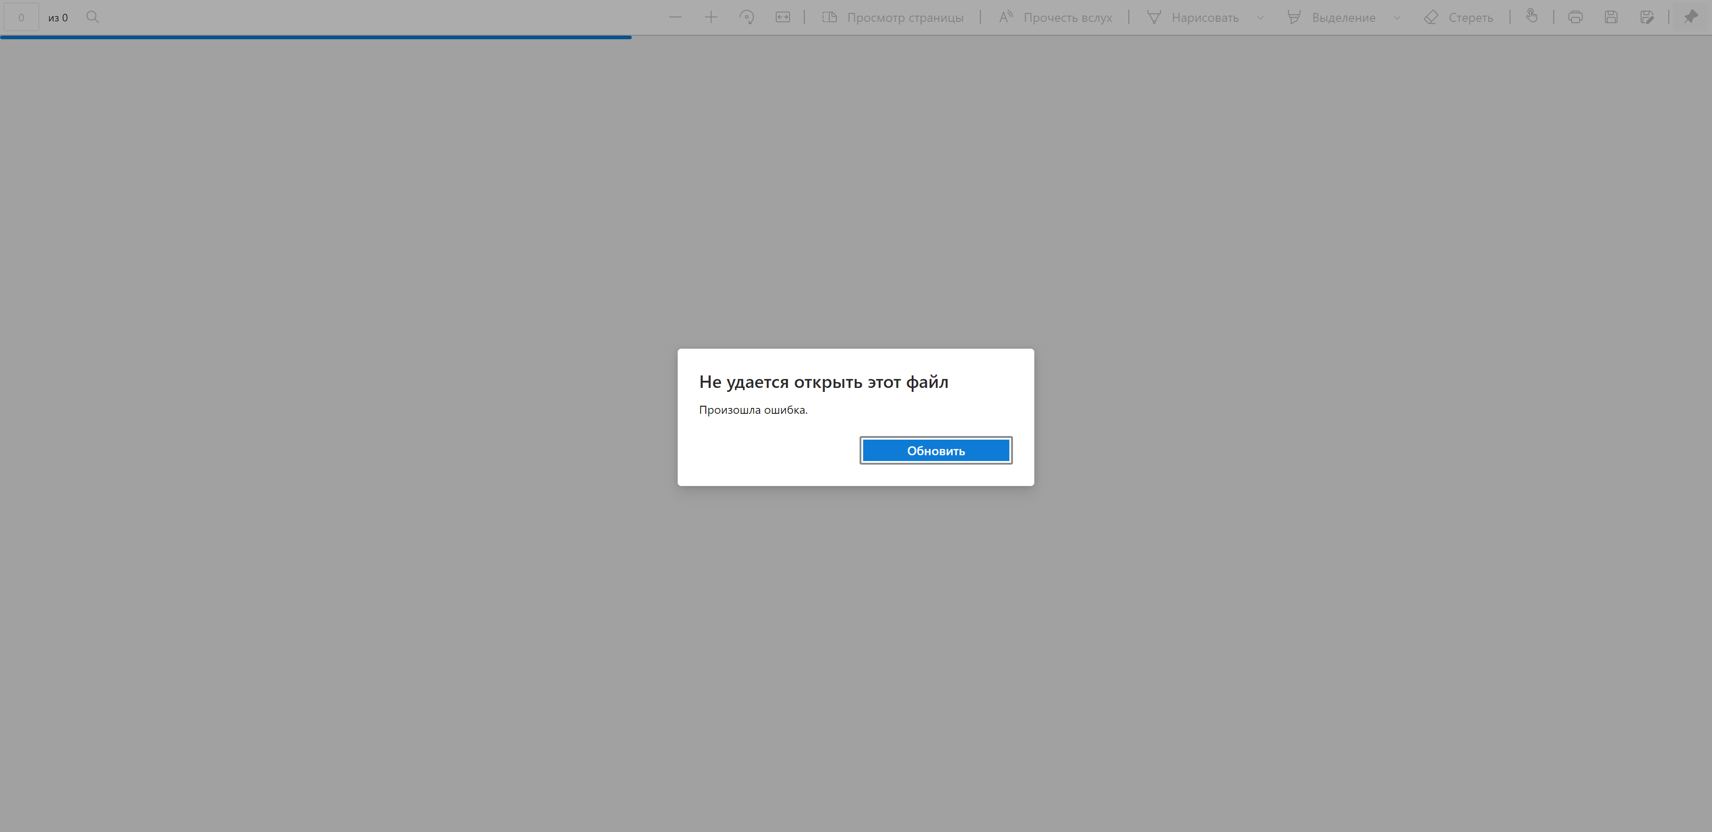Click the pin toolbar icon
This screenshot has height=832, width=1712.
1691,17
